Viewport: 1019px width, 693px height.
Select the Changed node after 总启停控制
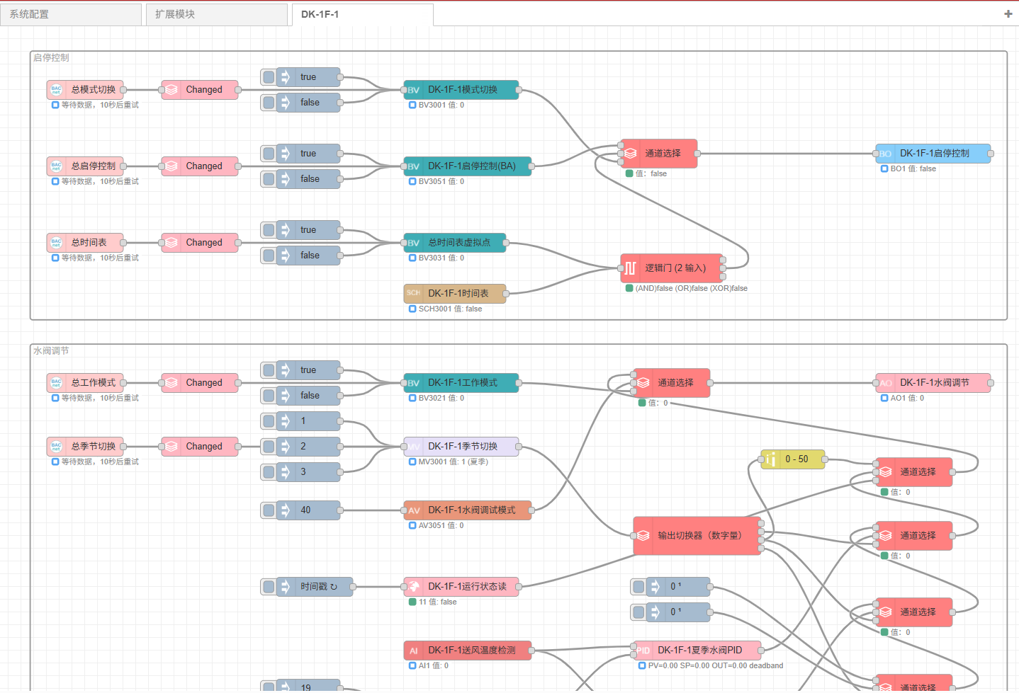tap(200, 166)
